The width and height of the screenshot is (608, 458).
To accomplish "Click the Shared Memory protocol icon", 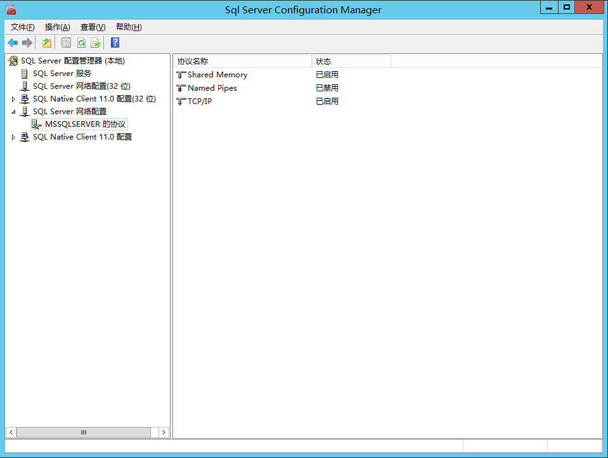I will tap(181, 74).
